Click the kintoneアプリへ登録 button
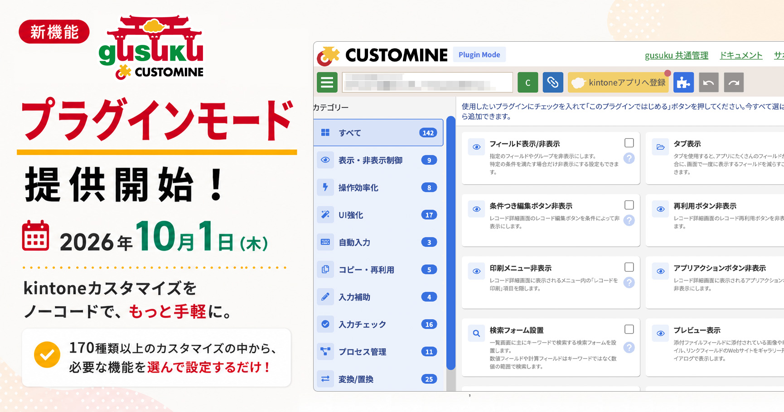 [618, 82]
